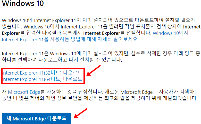201x124 pixels.
Task: Click paragraph starting 'Internet Explorer 11은 Windows 10에'
Action: coord(101,57)
